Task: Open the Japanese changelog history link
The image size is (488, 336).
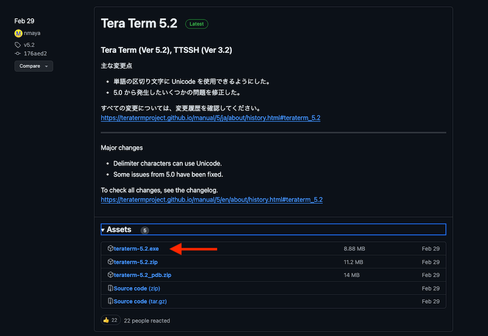Action: coord(210,118)
